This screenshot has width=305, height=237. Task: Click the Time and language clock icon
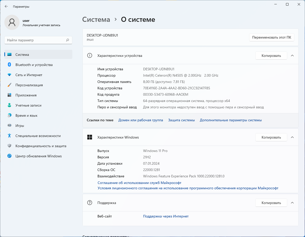9,115
